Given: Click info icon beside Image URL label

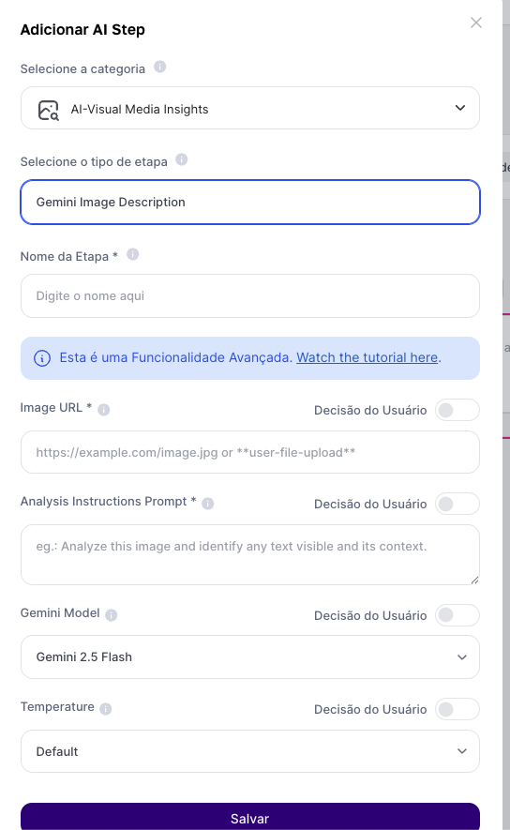Looking at the screenshot, I should tap(104, 410).
